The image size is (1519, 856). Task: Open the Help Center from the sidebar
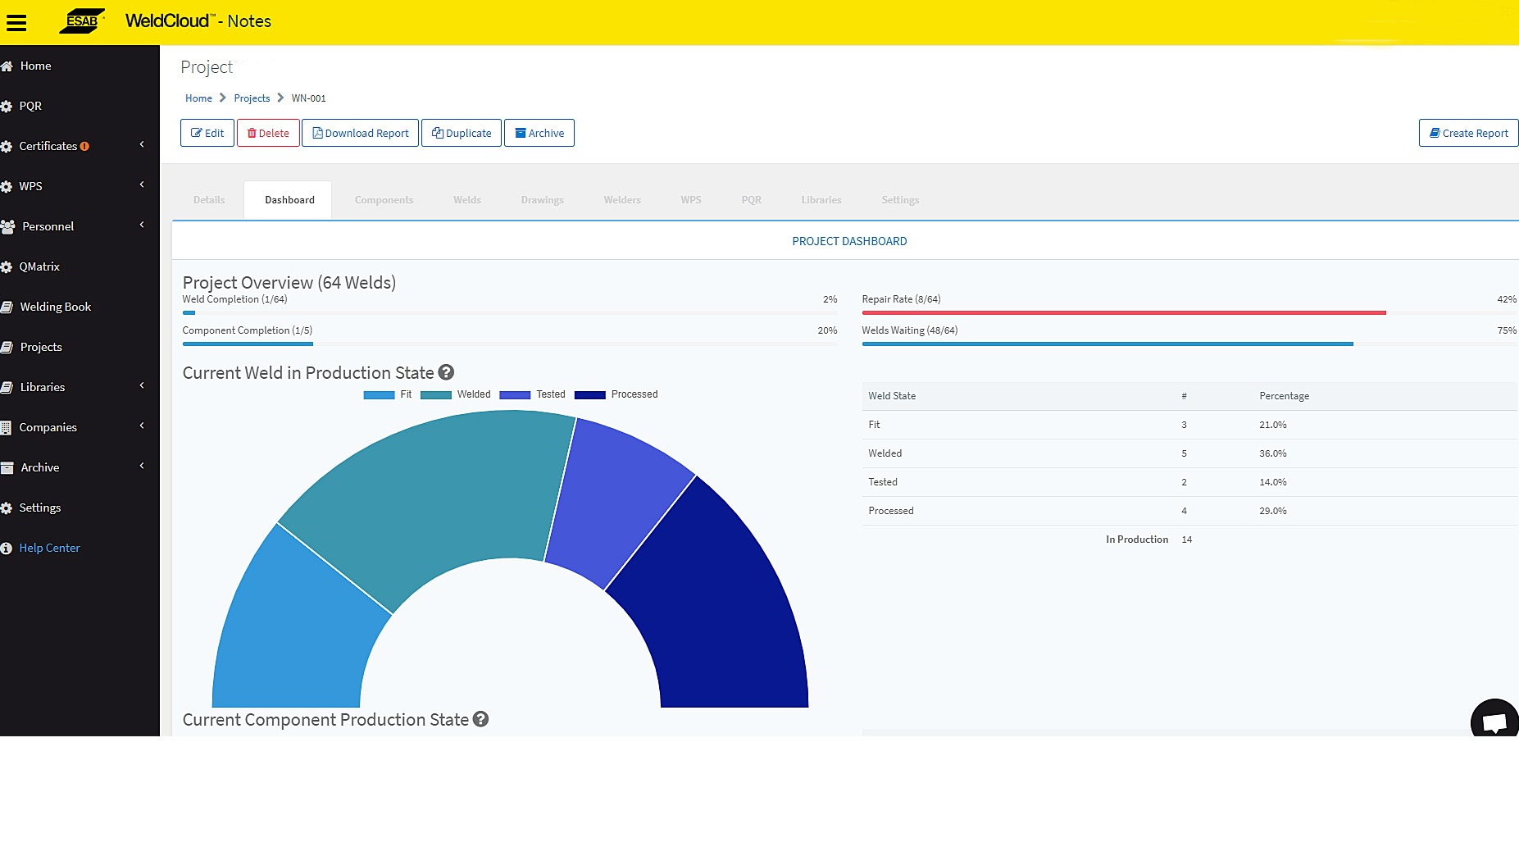pos(49,548)
